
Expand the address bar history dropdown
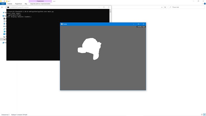click(162, 7)
